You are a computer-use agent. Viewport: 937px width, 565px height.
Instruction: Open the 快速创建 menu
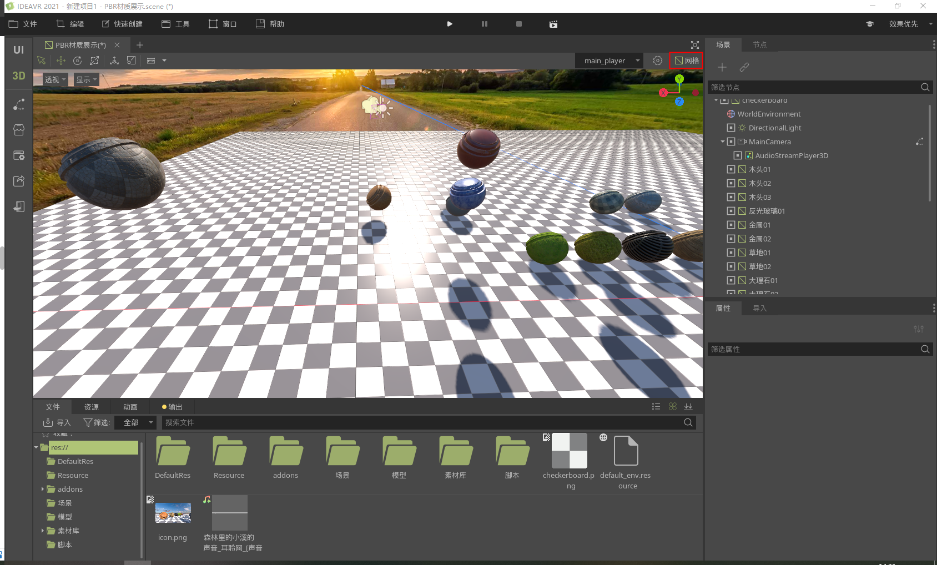(122, 24)
